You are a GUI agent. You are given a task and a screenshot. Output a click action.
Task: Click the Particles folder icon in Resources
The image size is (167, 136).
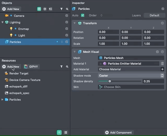click(x=7, y=99)
